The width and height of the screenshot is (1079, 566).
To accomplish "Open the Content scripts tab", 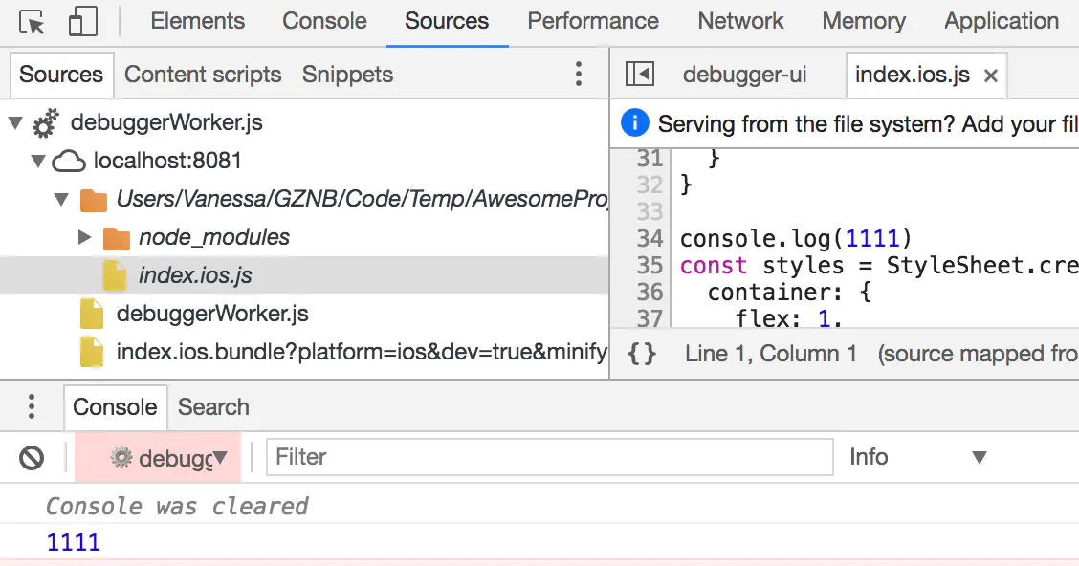I will click(203, 75).
